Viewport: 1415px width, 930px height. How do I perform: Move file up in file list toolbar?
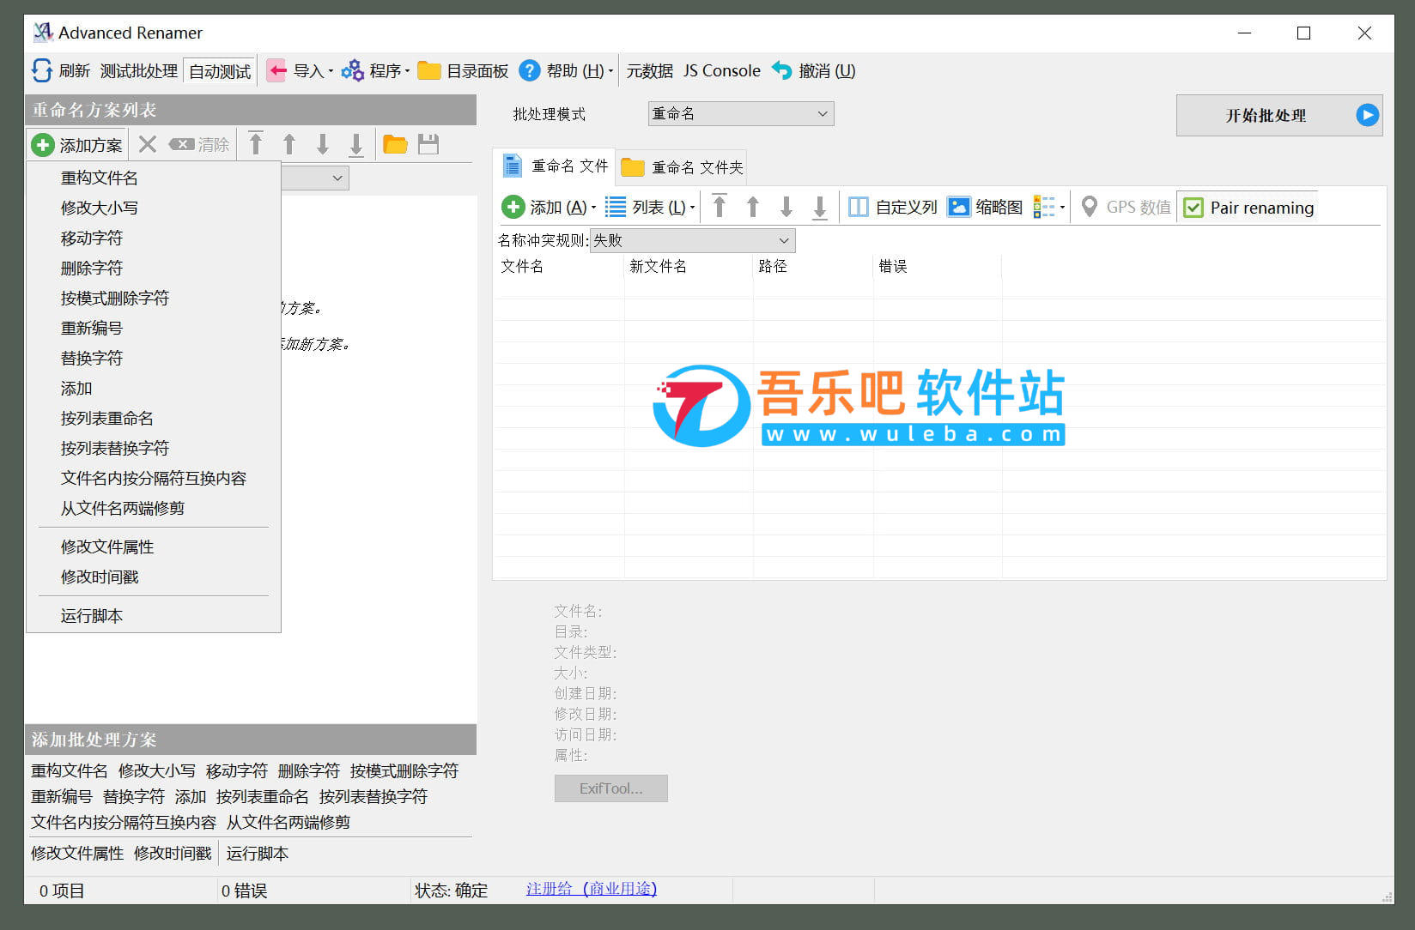coord(753,207)
